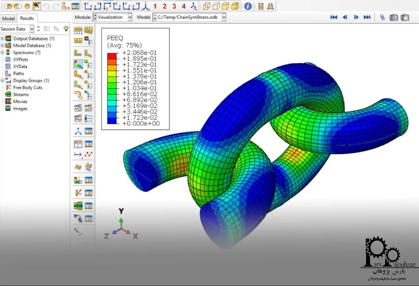
Task: Toggle hidden-line render style
Action: coord(216,6)
